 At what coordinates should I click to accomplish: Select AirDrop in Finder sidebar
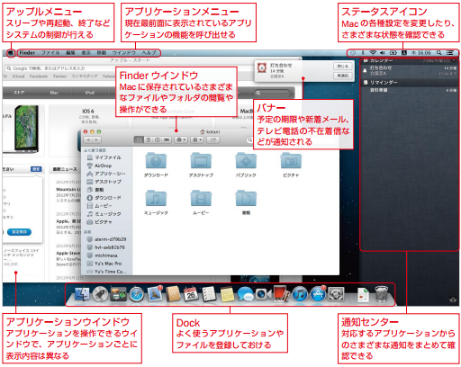point(106,166)
